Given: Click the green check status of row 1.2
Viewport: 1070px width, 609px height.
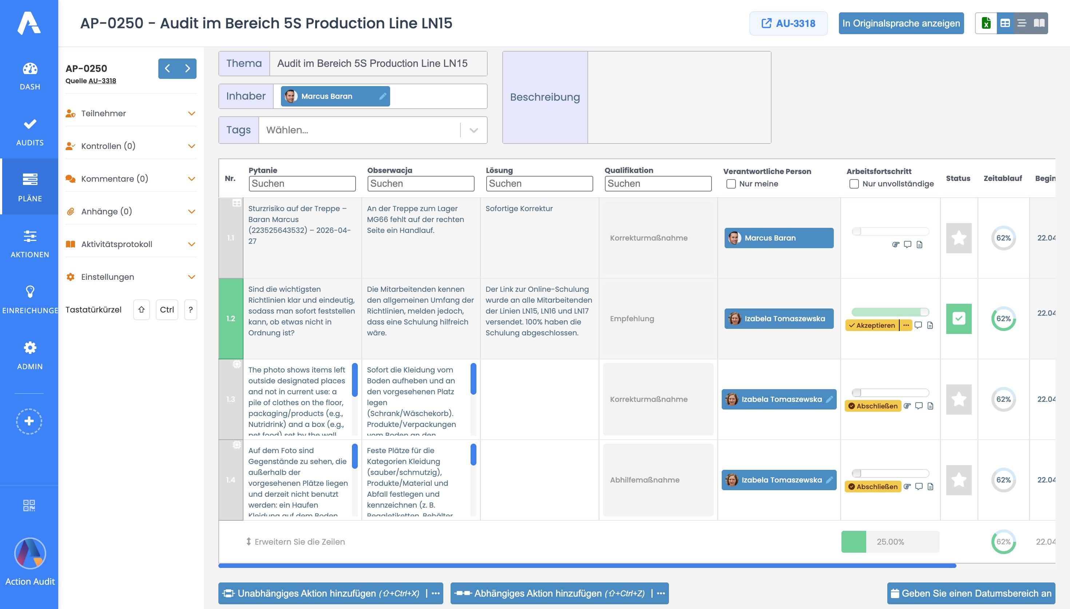Looking at the screenshot, I should [959, 319].
